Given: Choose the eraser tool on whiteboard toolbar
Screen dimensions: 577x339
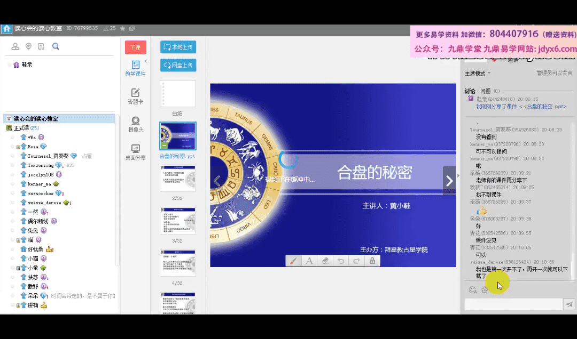Looking at the screenshot, I should coord(324,261).
